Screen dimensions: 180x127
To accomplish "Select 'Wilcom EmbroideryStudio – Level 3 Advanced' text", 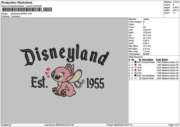I will [x=22, y=6].
